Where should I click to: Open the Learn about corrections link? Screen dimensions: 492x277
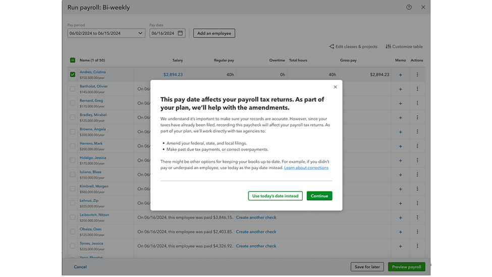306,168
